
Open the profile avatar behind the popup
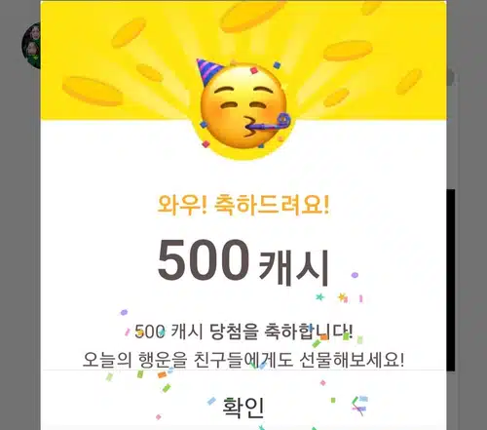[31, 46]
